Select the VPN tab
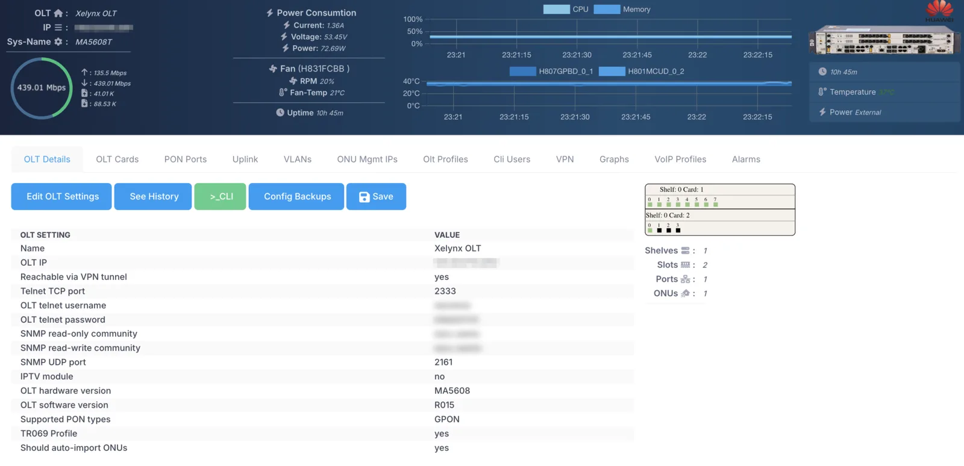 [x=565, y=160]
